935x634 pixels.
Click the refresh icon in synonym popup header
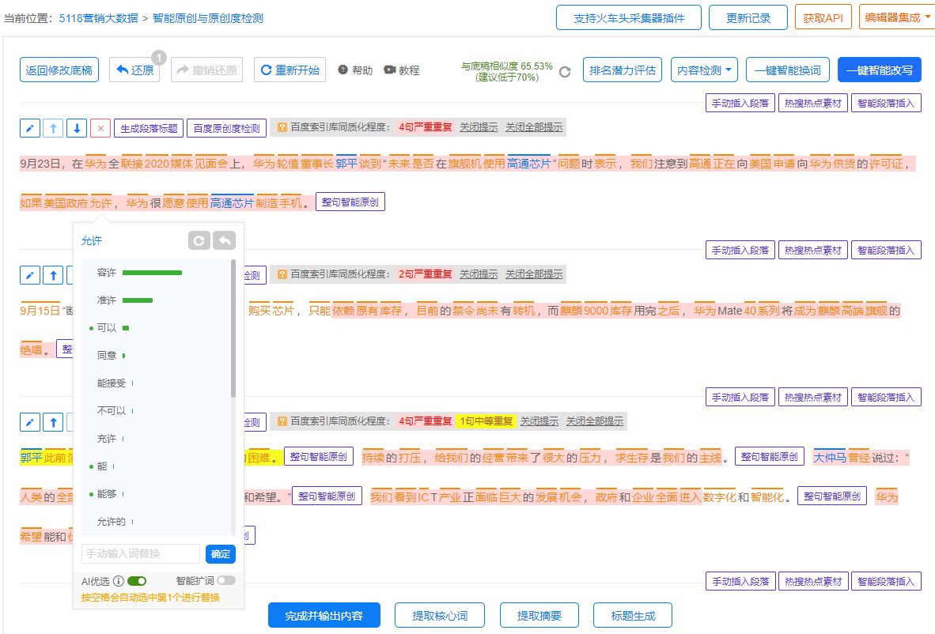click(199, 241)
